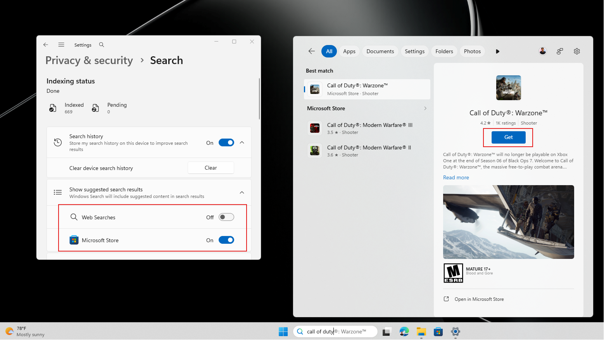Viewport: 604px width, 340px height.
Task: Switch to the Apps filter tab
Action: (349, 51)
